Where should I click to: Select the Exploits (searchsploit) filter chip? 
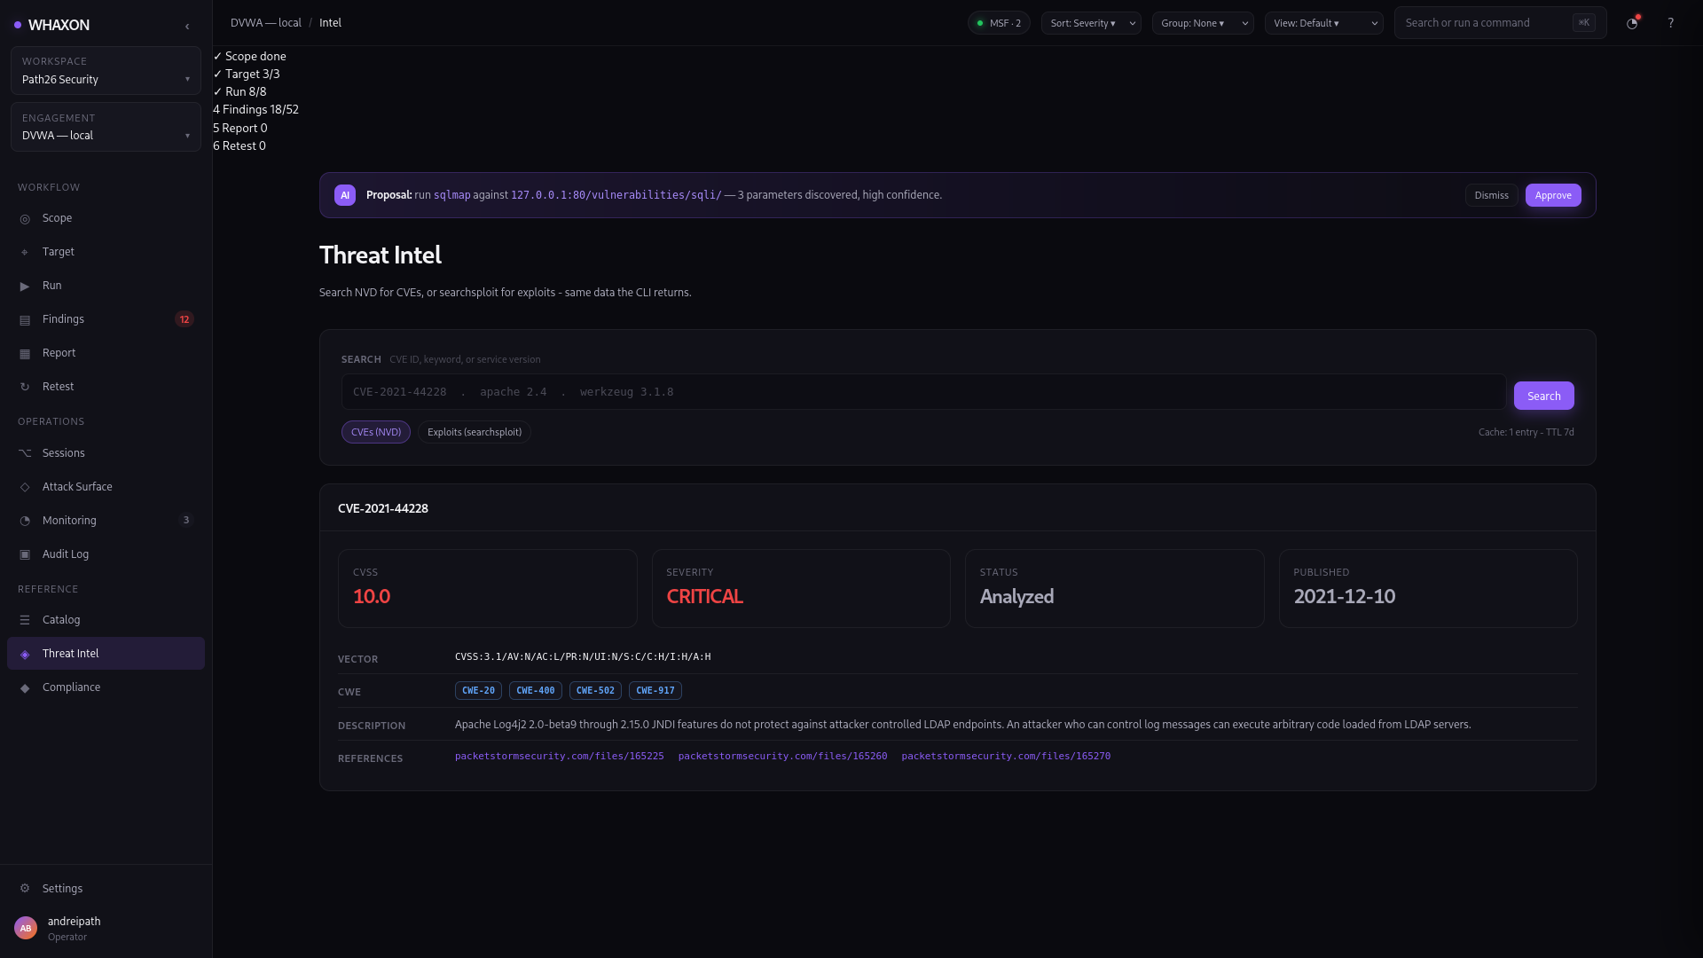click(x=475, y=432)
